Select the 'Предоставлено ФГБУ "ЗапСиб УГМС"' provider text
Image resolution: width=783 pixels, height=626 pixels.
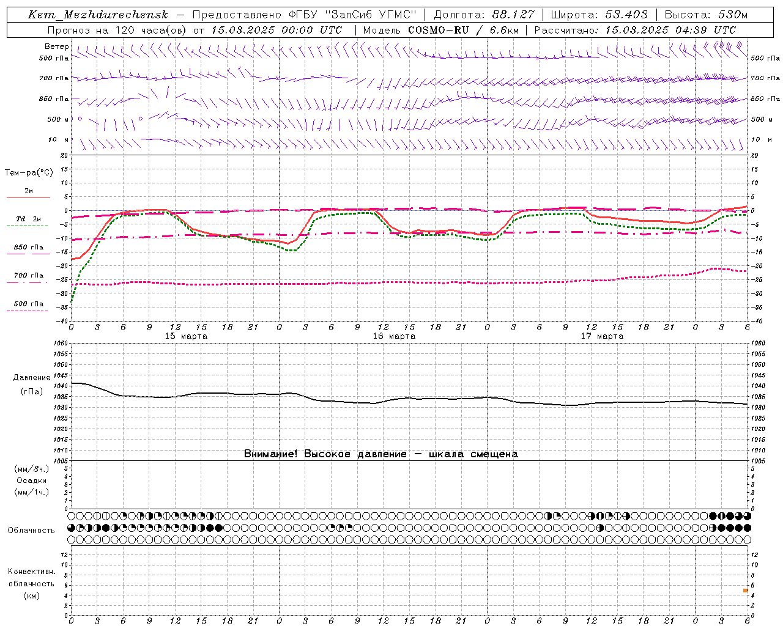(x=305, y=15)
